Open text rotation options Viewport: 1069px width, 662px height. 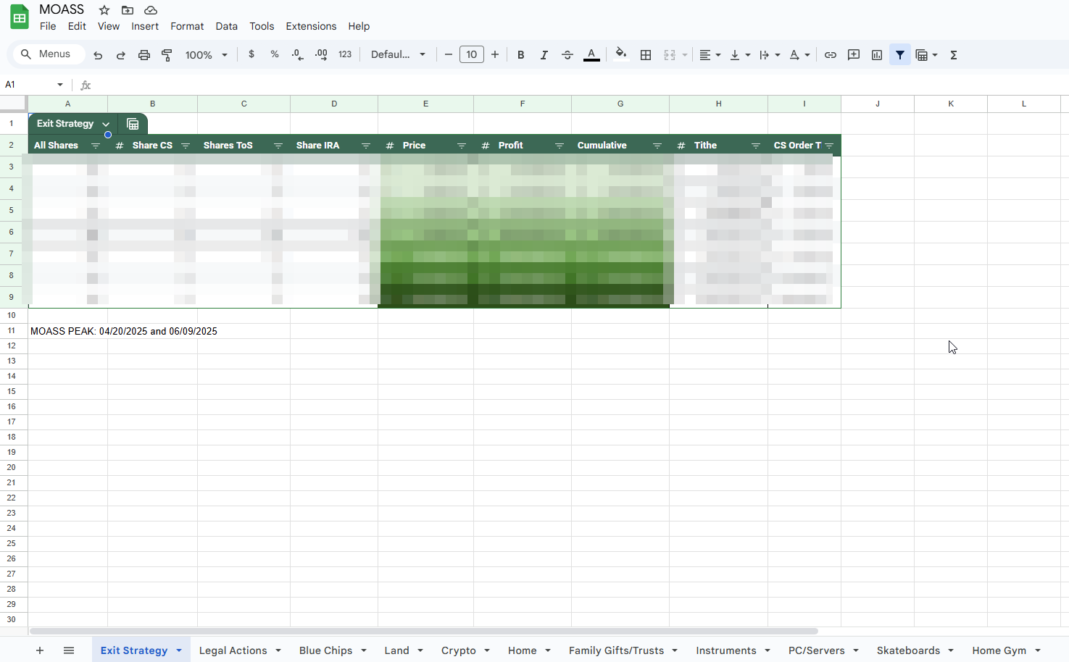click(x=799, y=55)
